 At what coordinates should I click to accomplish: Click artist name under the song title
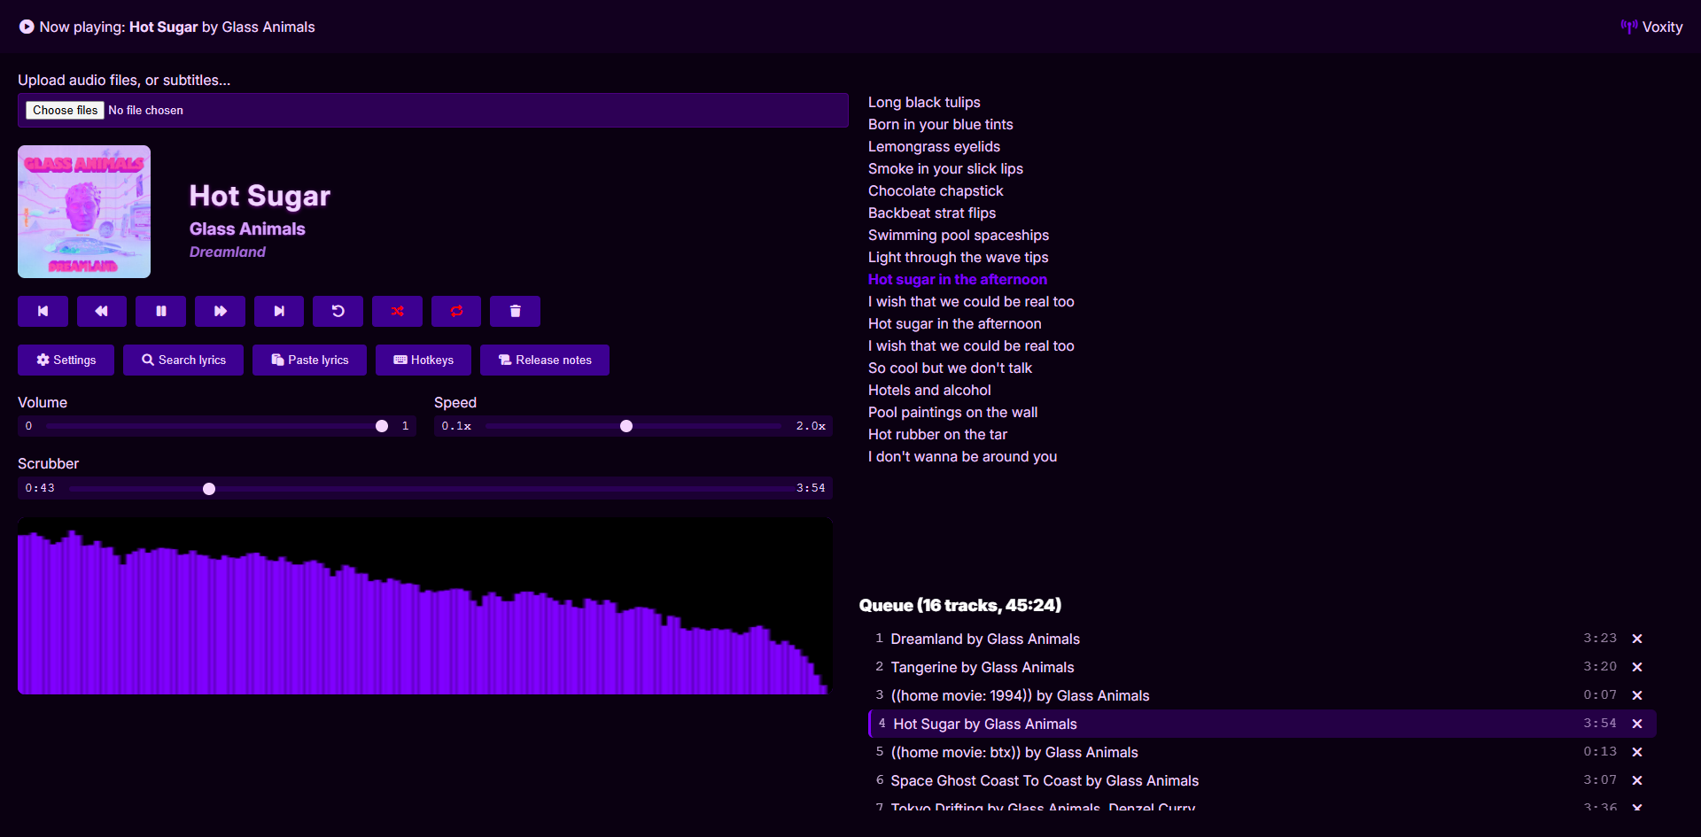[247, 229]
